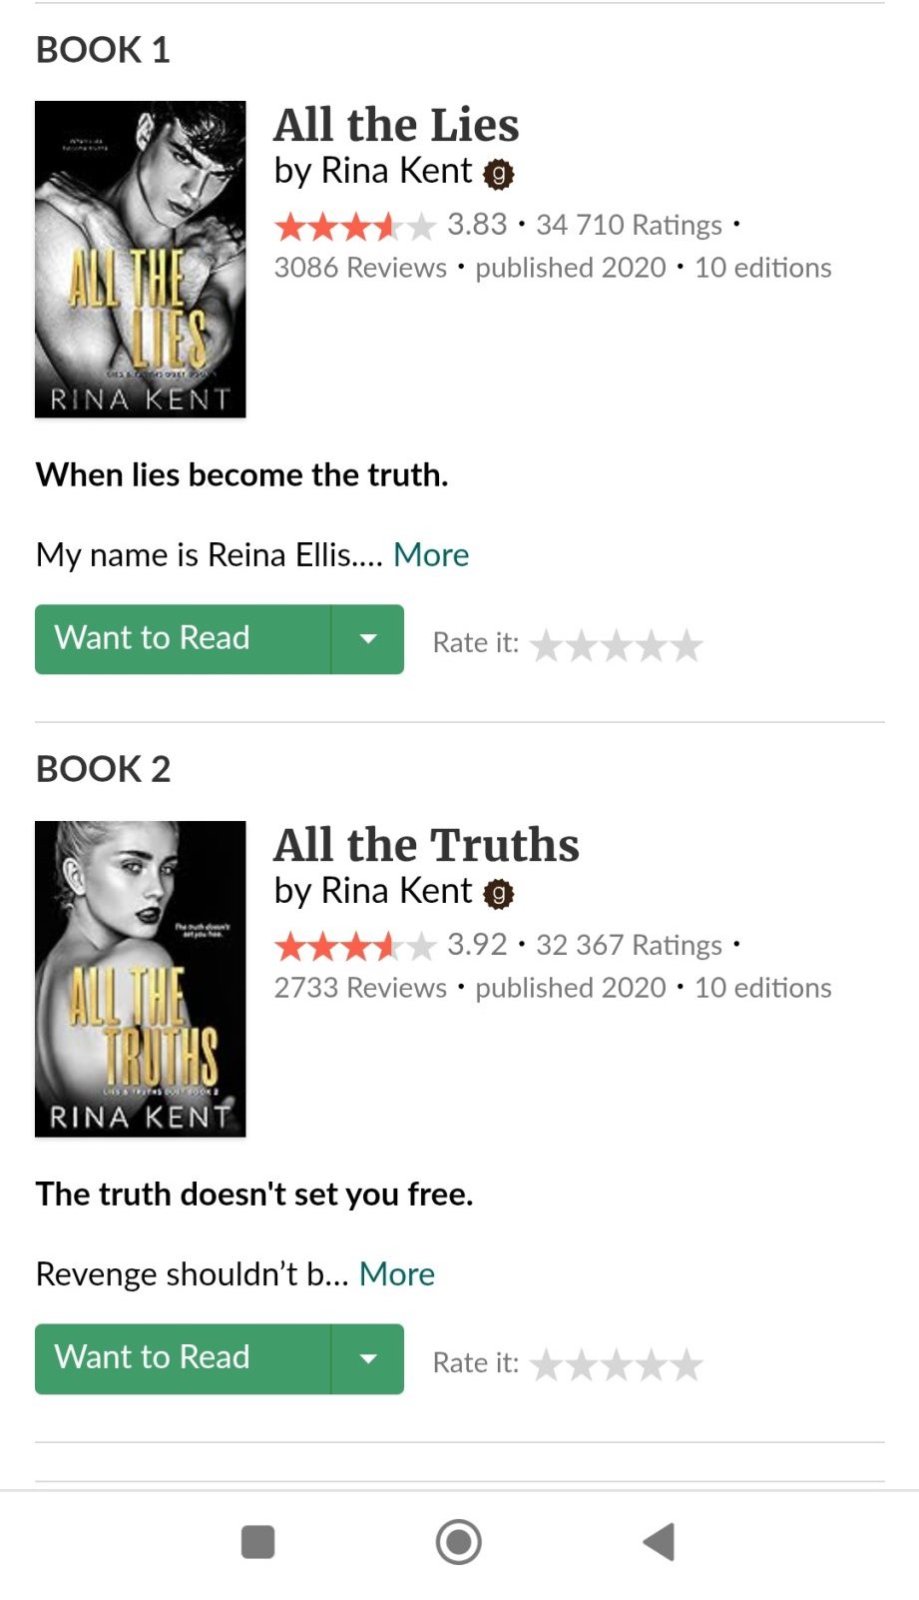Tap Goodreads author badge beside All the Lies
919x1600 pixels.
498,174
